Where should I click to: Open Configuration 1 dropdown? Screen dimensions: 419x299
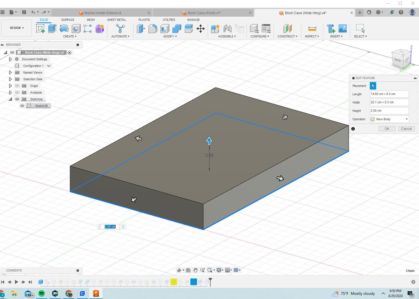(49, 66)
